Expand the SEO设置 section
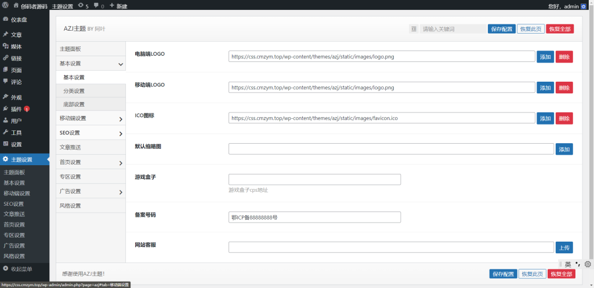The width and height of the screenshot is (594, 288). (120, 133)
